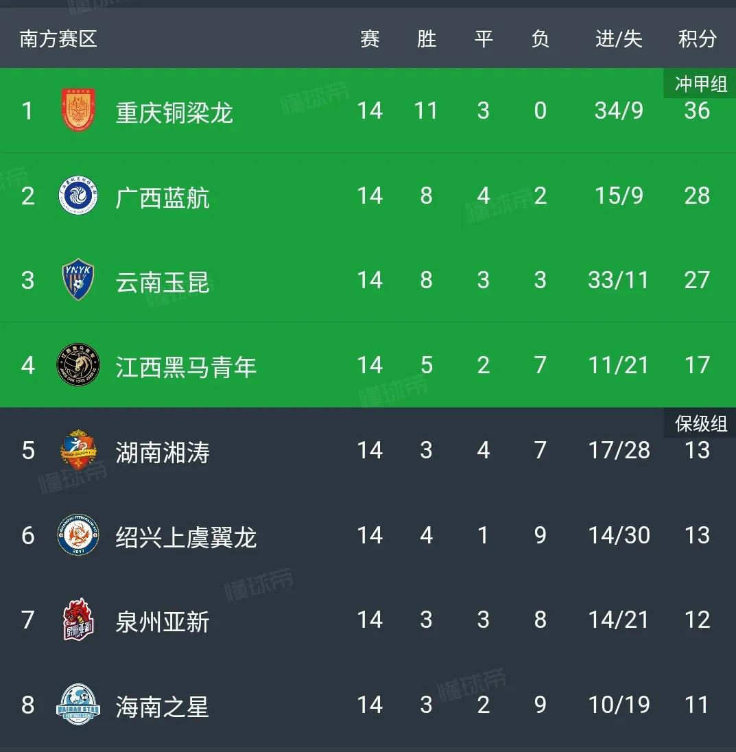Screen dimensions: 736x752
Task: Select the 云南玉昆 team name
Action: tap(163, 282)
